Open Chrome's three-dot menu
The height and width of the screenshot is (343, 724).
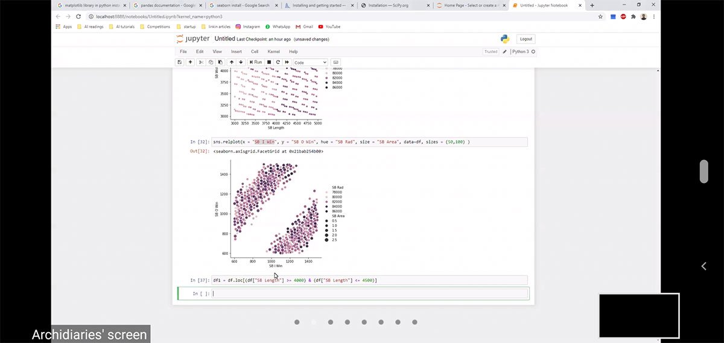[x=654, y=16]
